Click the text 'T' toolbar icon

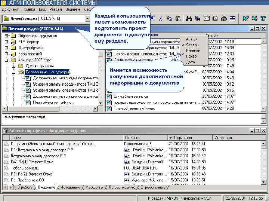point(263,18)
